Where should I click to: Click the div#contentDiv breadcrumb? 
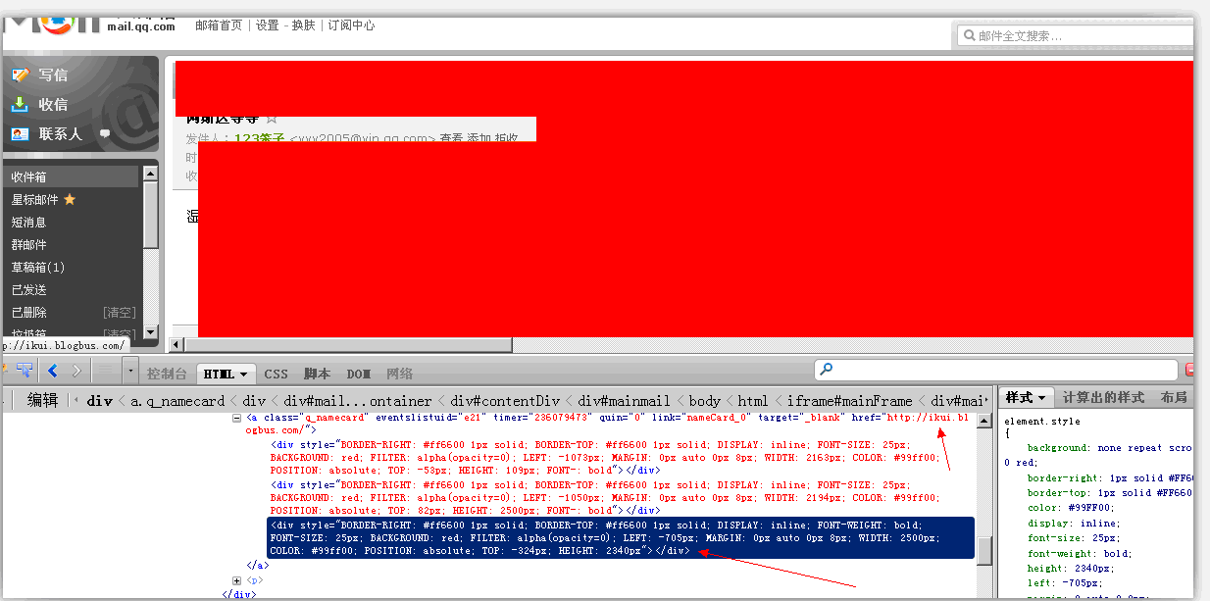tap(504, 401)
